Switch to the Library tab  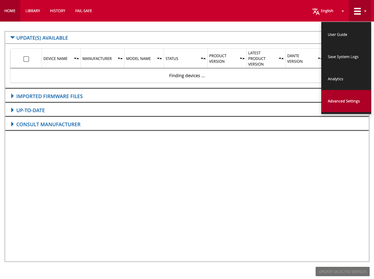tap(33, 11)
